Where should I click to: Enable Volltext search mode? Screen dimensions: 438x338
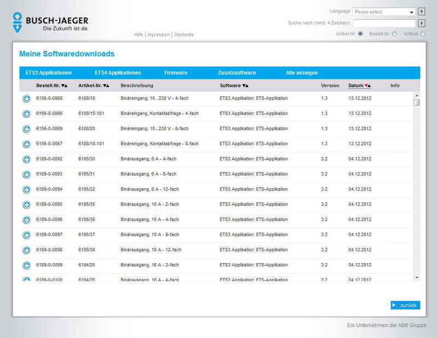pos(423,33)
